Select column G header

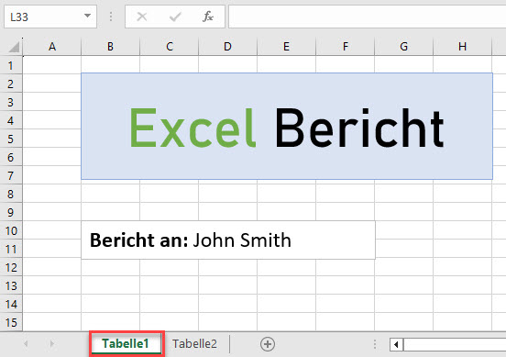tap(404, 47)
